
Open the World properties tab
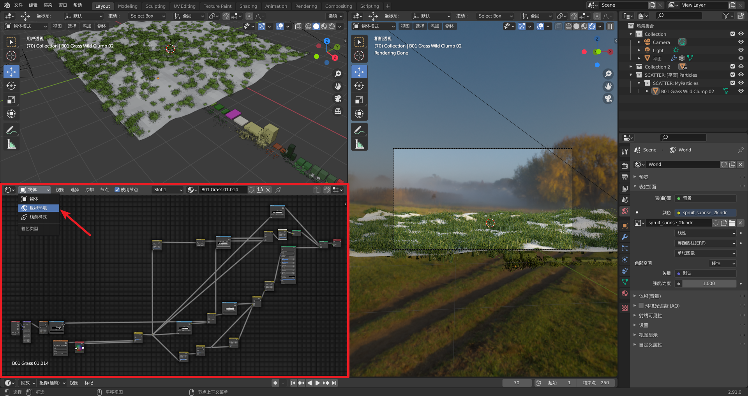pos(625,211)
